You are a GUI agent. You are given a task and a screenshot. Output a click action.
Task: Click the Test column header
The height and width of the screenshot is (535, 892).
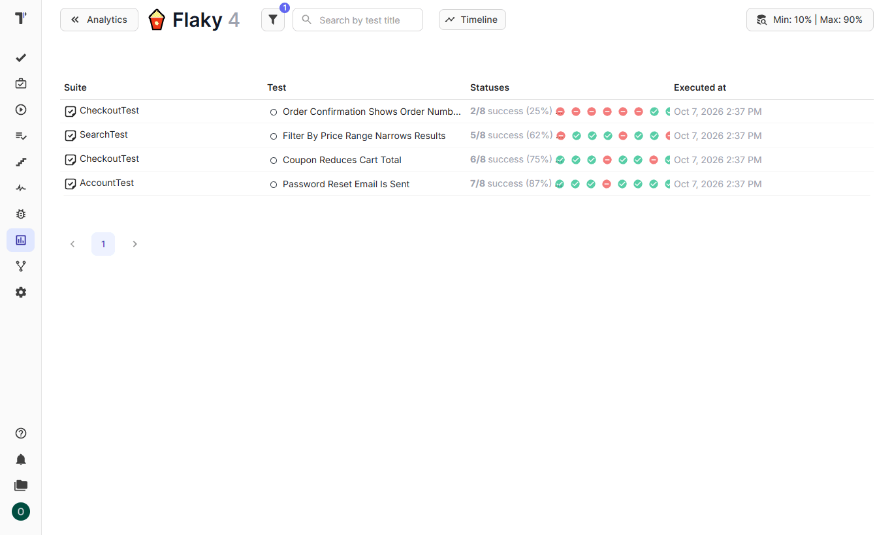point(277,87)
